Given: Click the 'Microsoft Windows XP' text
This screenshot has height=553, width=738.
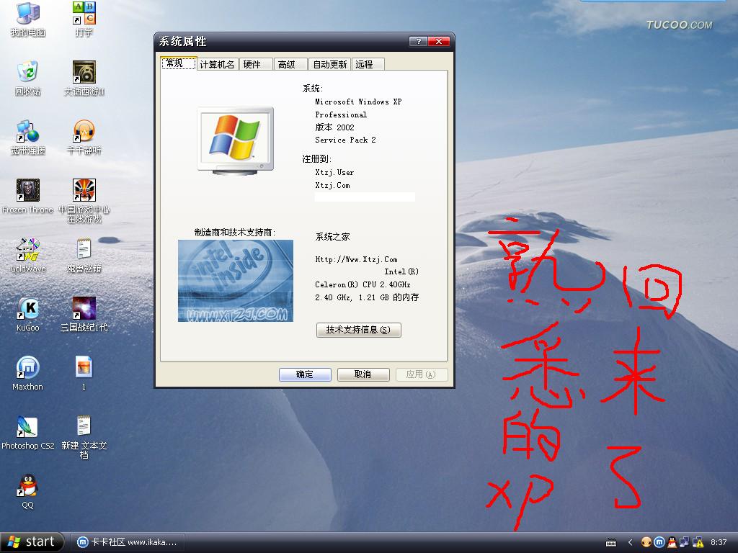Looking at the screenshot, I should coord(358,102).
